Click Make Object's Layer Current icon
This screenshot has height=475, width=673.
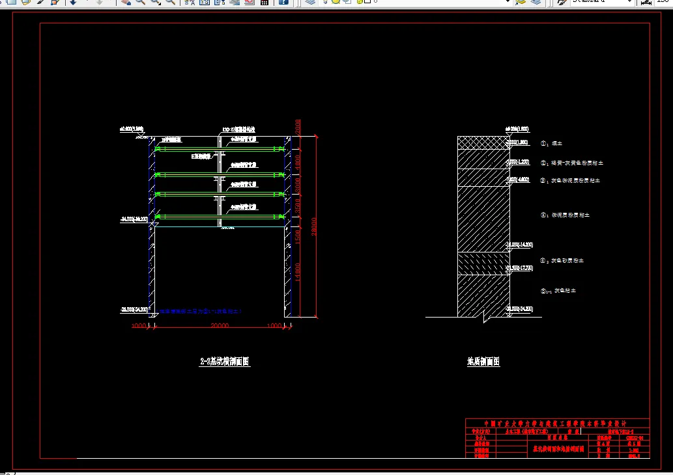521,2
